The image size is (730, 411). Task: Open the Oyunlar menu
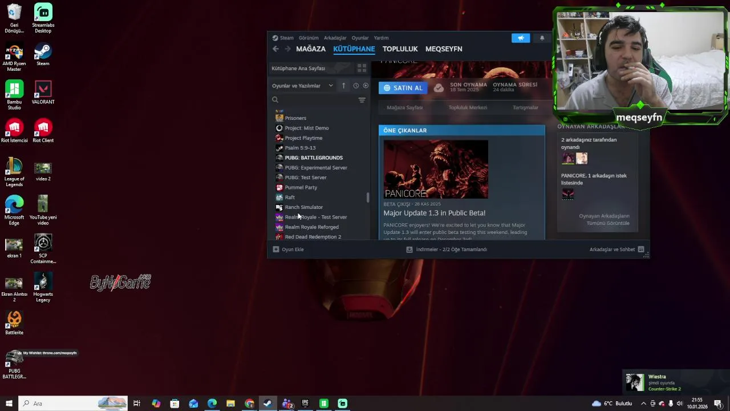[360, 38]
